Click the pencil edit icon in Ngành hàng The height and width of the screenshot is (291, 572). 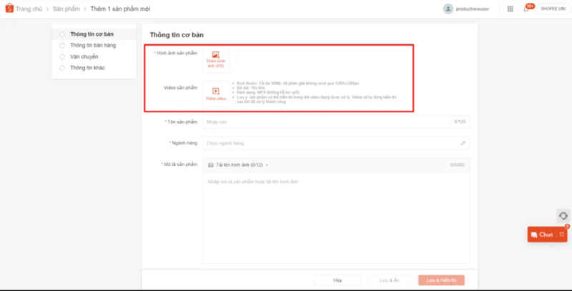pos(463,143)
